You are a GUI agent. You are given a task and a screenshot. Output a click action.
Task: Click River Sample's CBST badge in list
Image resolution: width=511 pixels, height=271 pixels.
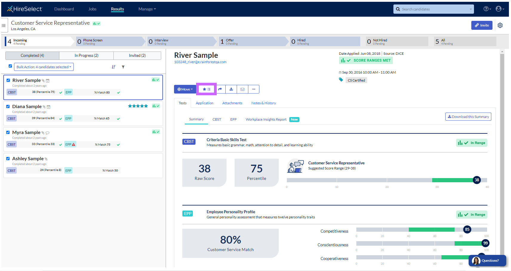click(x=12, y=92)
